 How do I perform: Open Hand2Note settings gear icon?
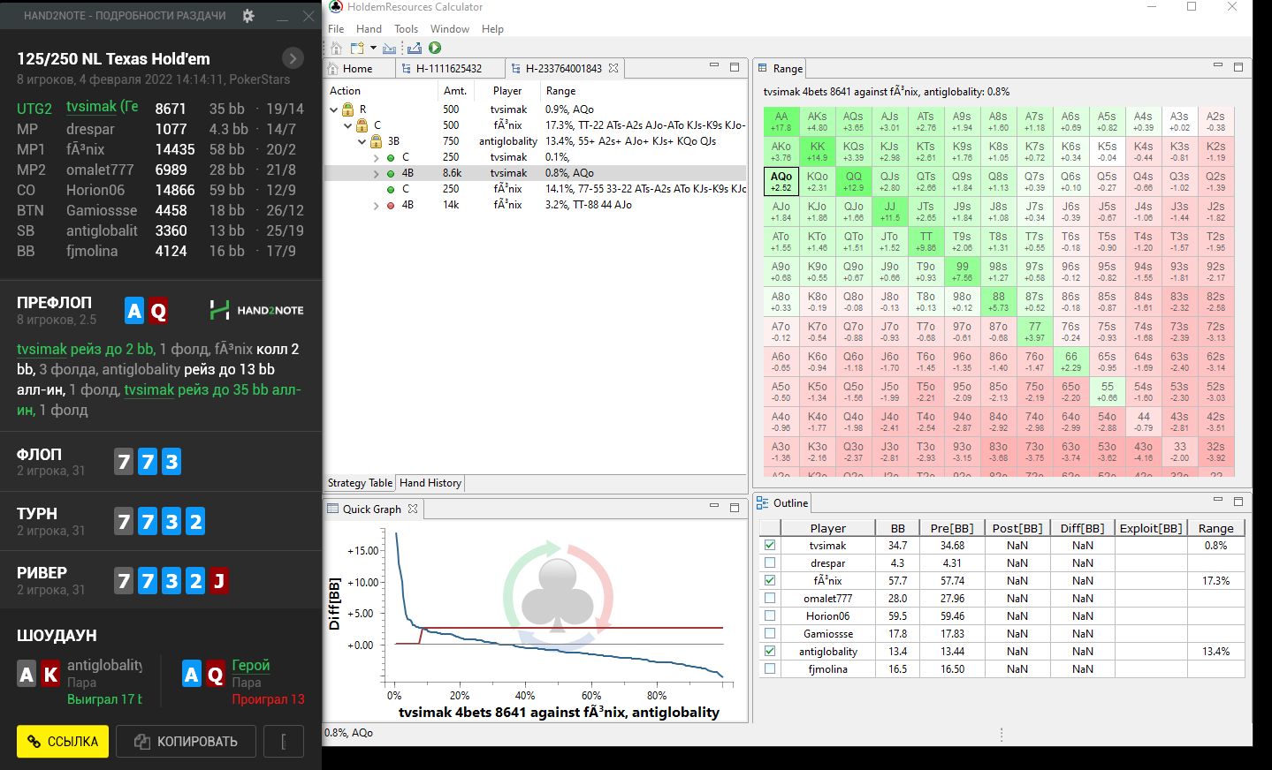248,16
